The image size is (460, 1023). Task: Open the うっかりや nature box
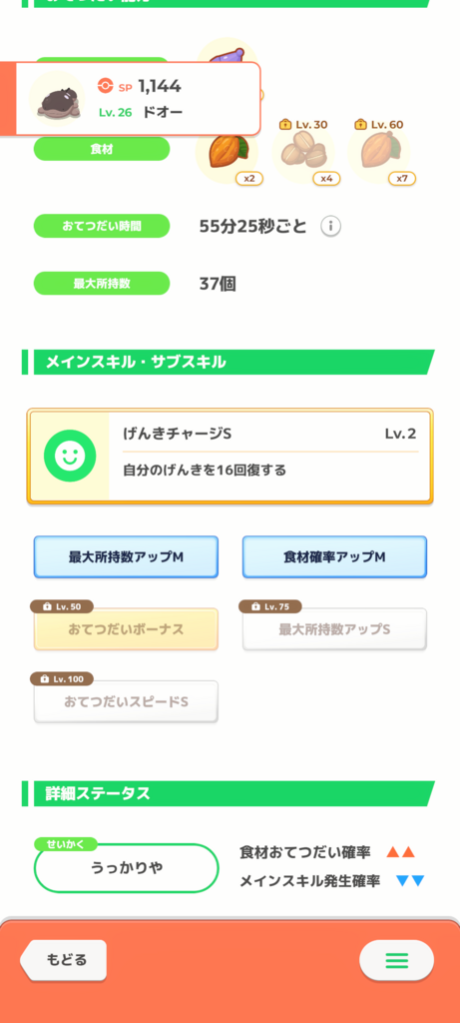(126, 868)
